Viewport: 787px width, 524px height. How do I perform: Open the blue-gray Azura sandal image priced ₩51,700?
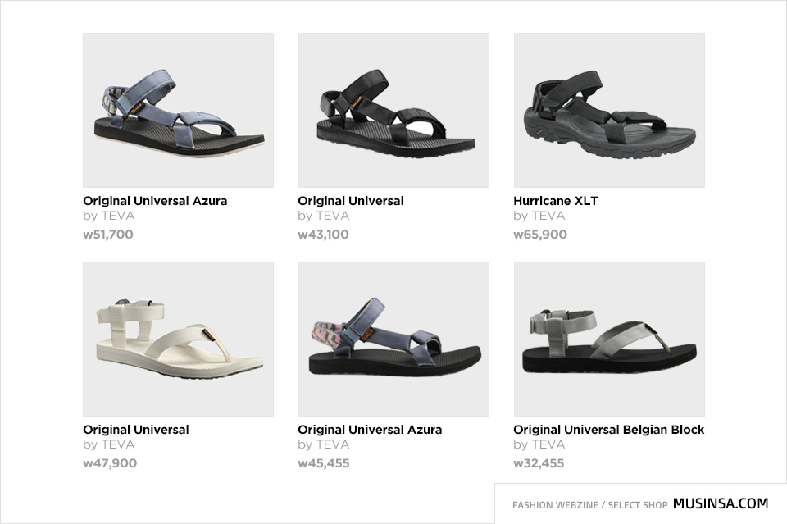coord(178,110)
